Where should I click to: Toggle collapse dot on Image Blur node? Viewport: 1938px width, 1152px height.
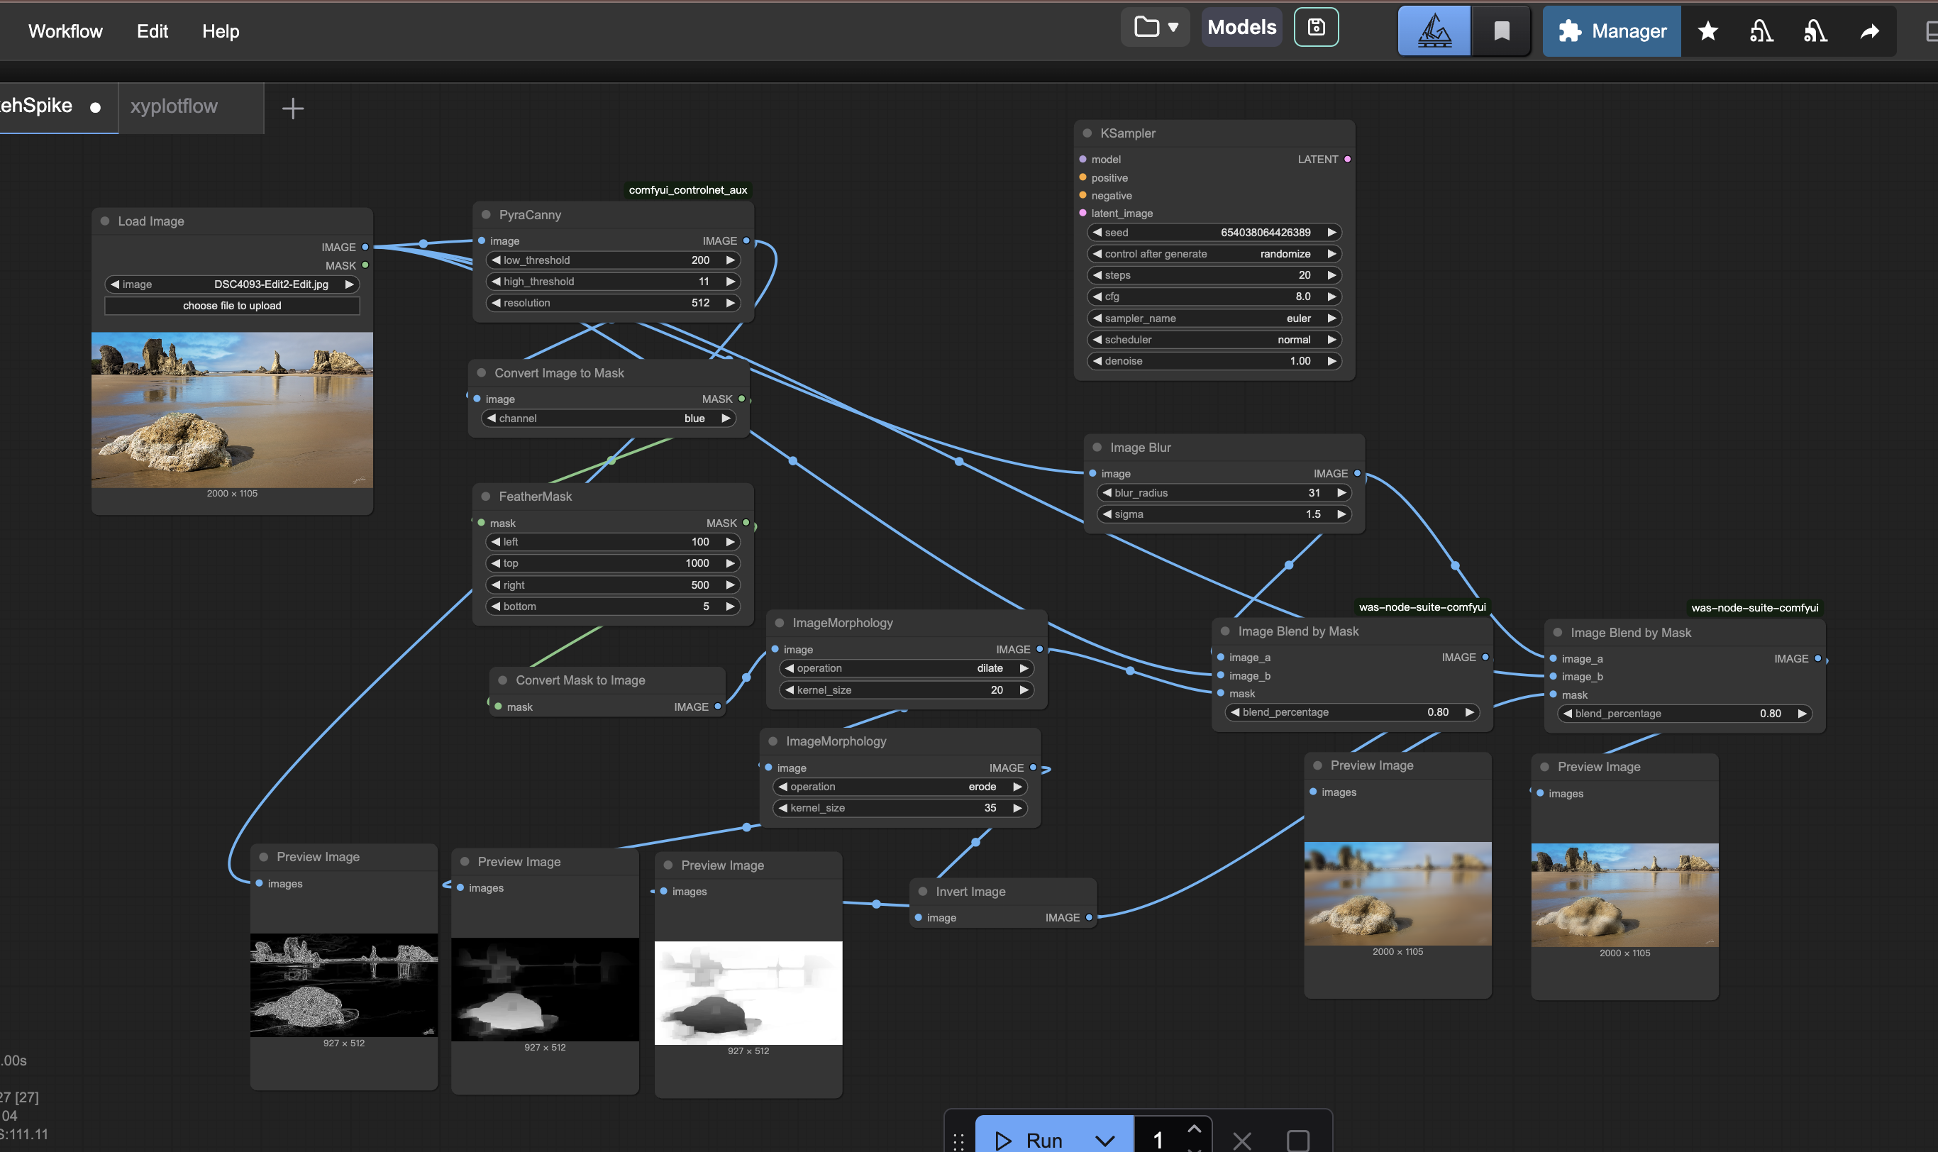point(1097,447)
